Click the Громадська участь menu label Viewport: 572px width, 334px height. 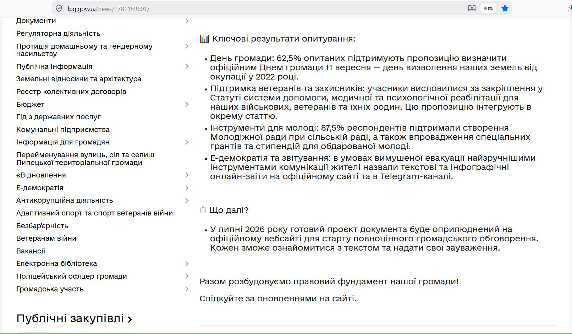point(50,289)
